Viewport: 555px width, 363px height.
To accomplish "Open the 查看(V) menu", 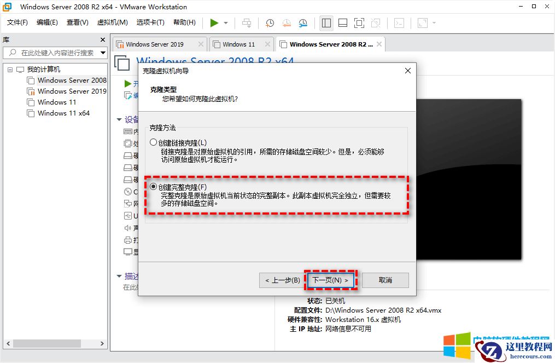I will (78, 22).
